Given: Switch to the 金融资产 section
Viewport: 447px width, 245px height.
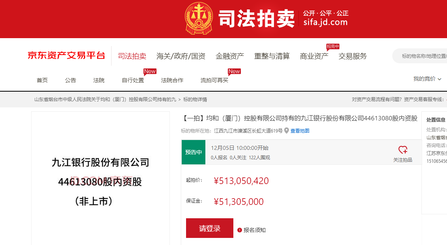Looking at the screenshot, I should [x=229, y=56].
